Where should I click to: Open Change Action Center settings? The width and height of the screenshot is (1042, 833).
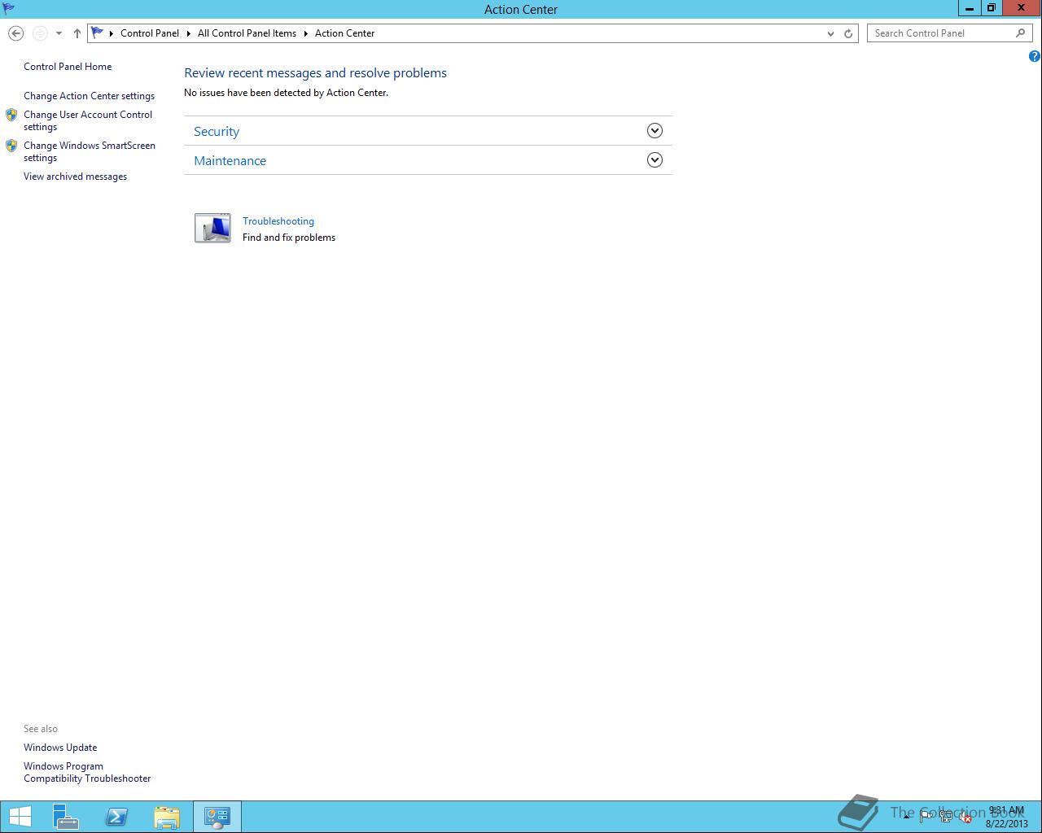point(89,96)
